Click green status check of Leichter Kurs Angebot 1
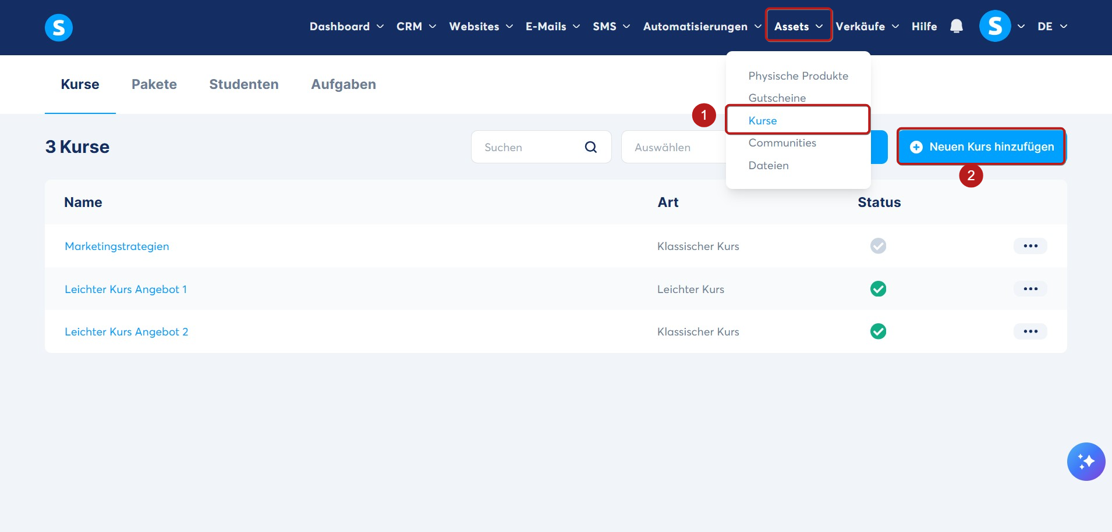Image resolution: width=1112 pixels, height=532 pixels. (878, 289)
